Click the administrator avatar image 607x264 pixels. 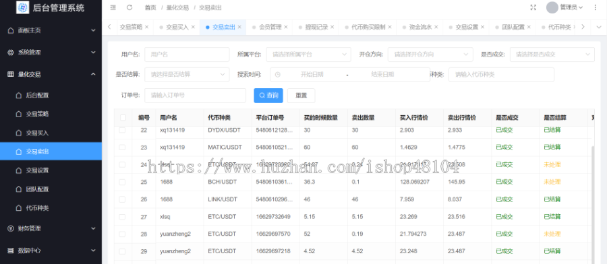552,7
